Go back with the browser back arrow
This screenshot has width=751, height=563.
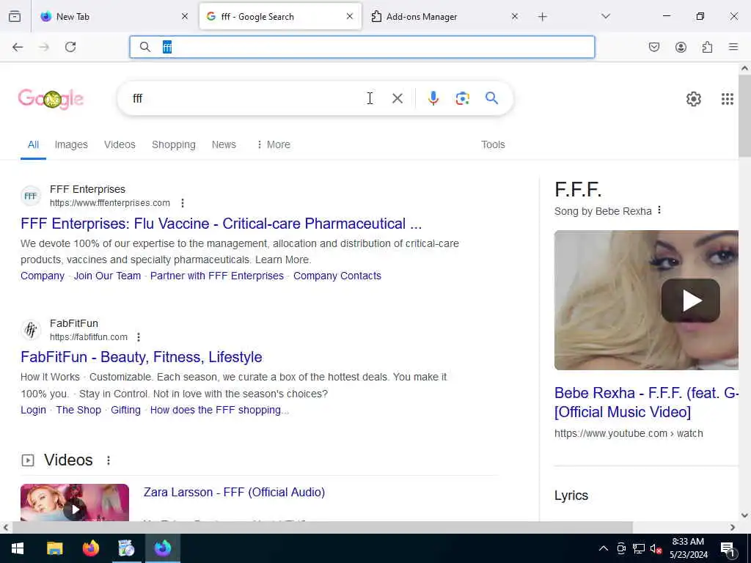pos(18,47)
